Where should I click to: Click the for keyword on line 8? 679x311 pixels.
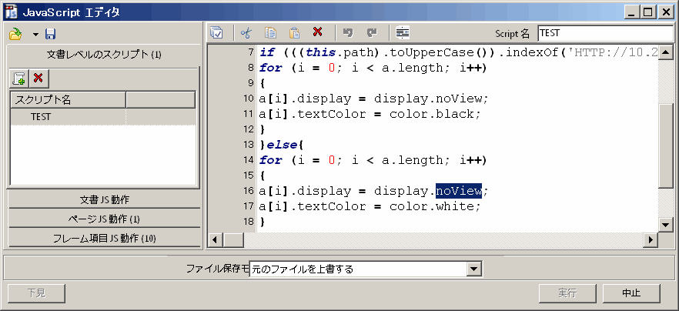click(271, 68)
